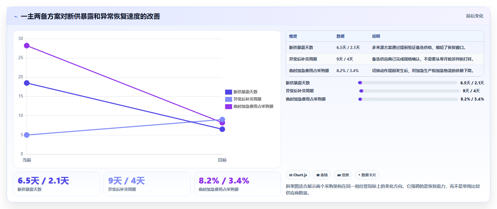
Task: Toggle the 断供暴露天数 legend swatch
Action: pos(229,92)
